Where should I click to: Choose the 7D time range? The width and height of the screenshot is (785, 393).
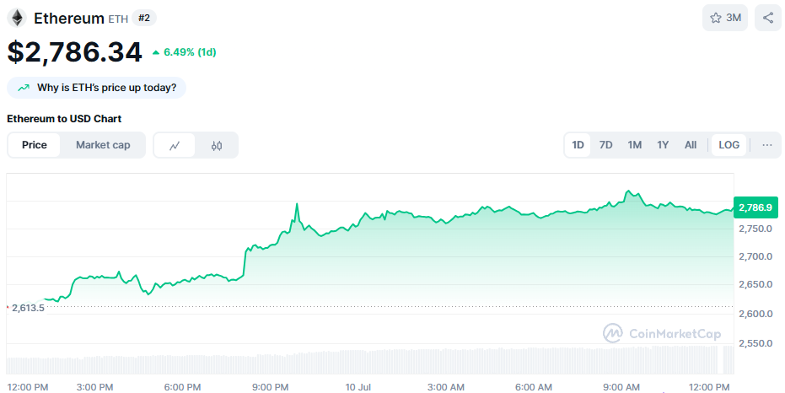605,145
